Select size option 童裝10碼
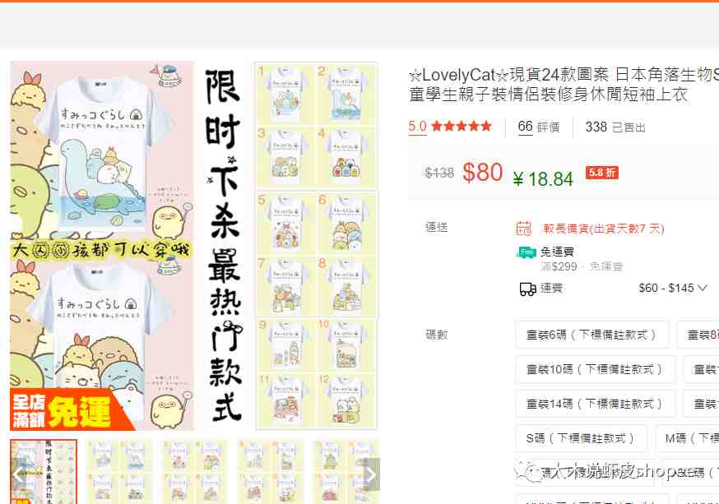This screenshot has width=719, height=504. (x=595, y=369)
